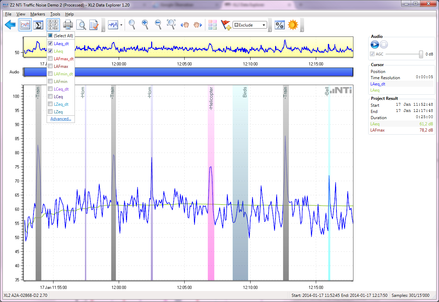Click the printer icon

[x=68, y=25]
